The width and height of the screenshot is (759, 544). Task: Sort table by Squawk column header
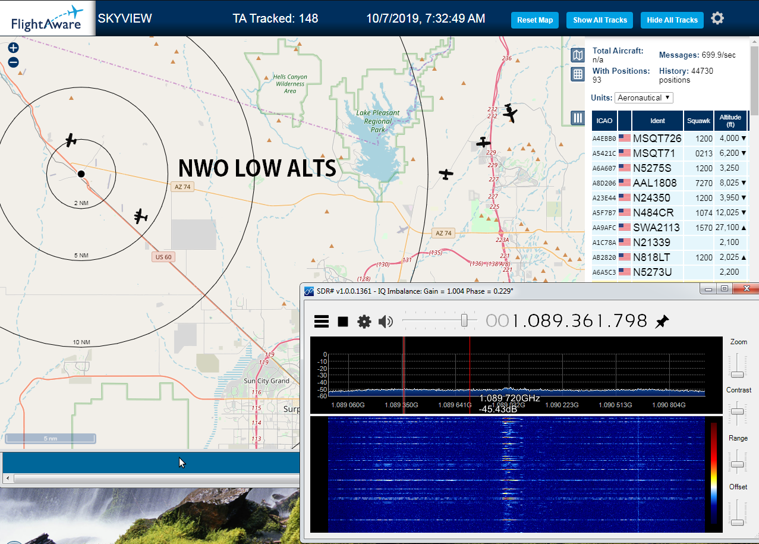pos(698,121)
